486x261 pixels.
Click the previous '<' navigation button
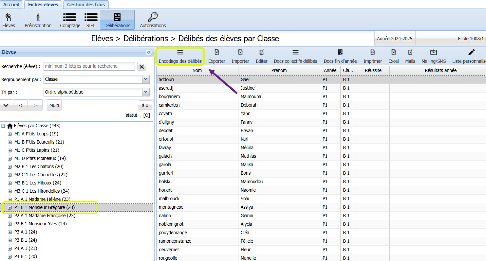pyautogui.click(x=21, y=105)
